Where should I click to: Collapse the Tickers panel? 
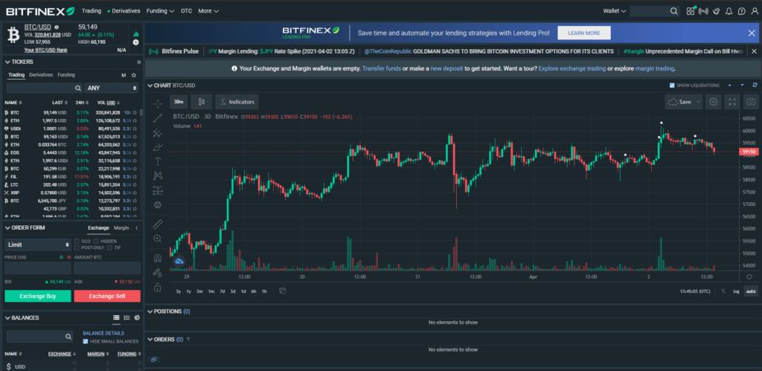(7, 62)
